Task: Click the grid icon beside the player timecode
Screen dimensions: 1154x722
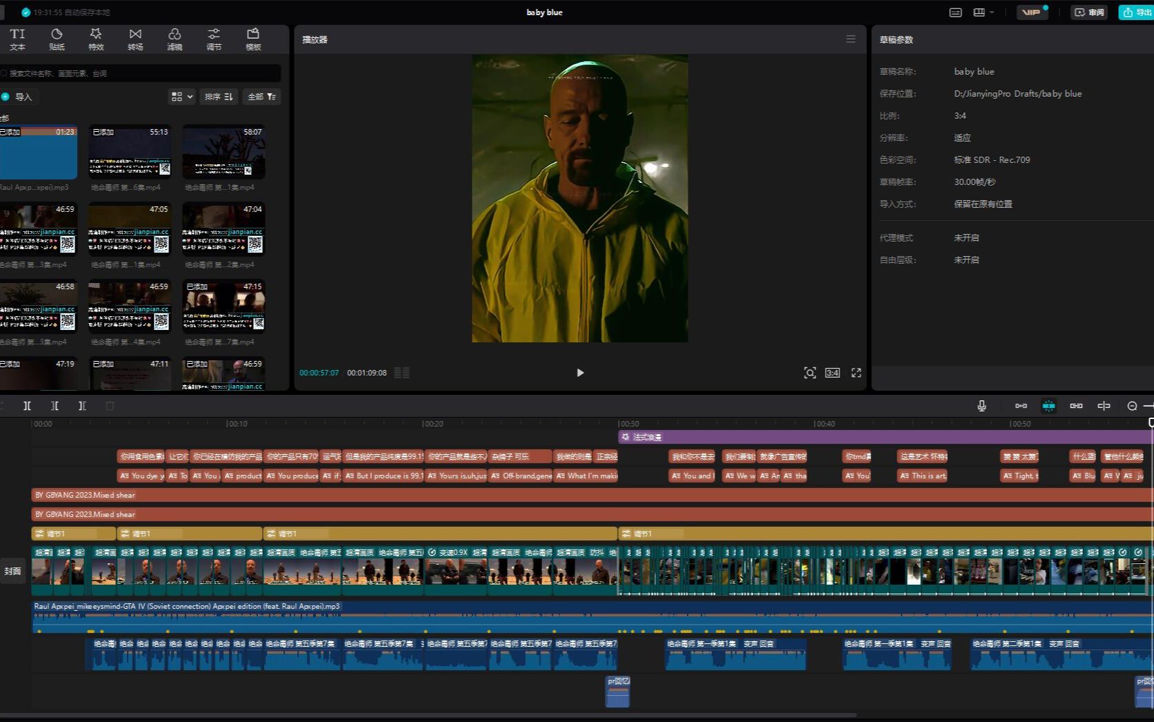Action: tap(401, 373)
